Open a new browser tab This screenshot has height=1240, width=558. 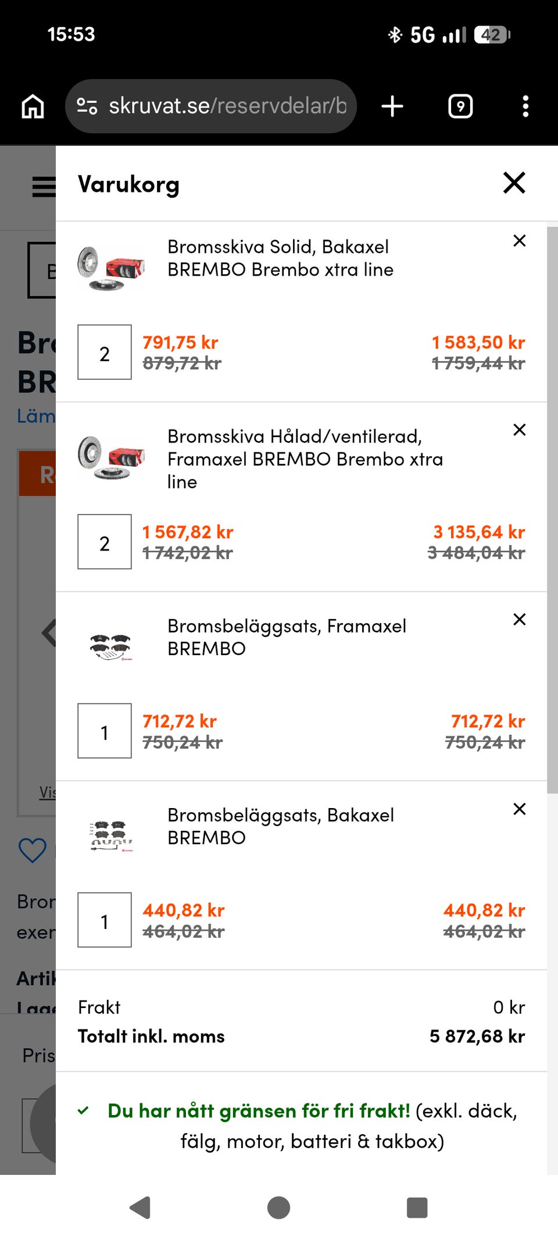point(392,106)
